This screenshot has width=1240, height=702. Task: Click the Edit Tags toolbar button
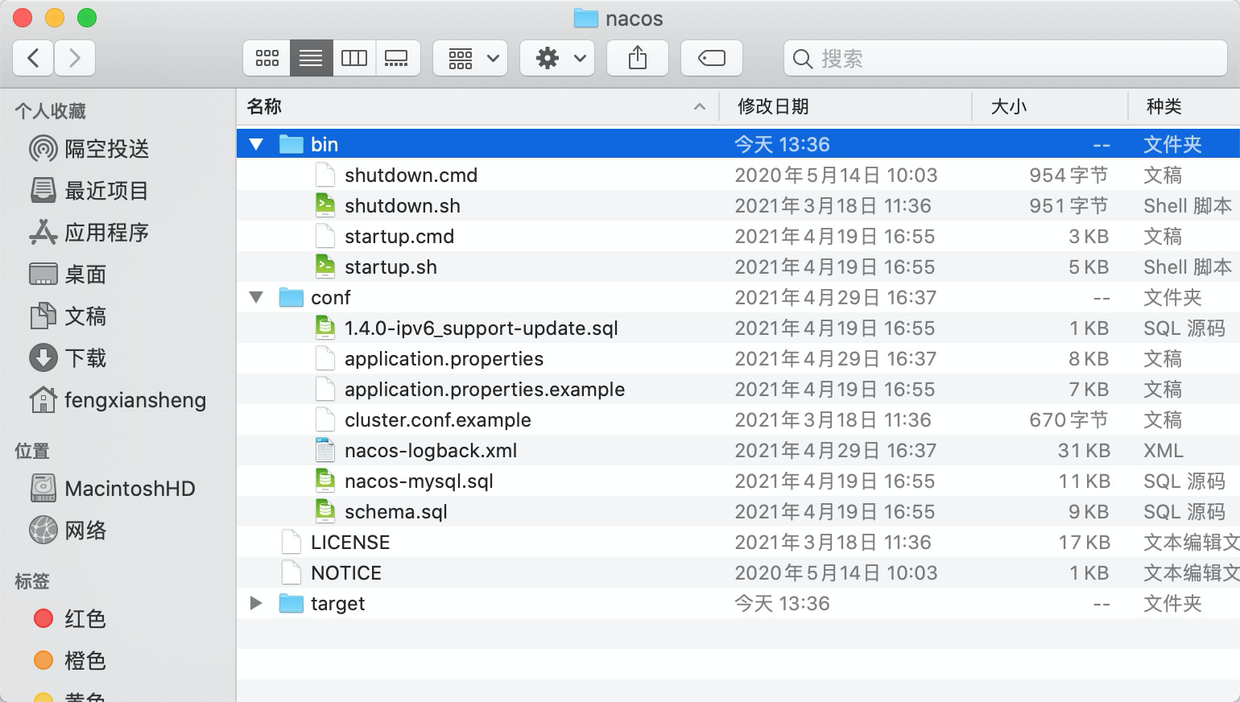712,58
